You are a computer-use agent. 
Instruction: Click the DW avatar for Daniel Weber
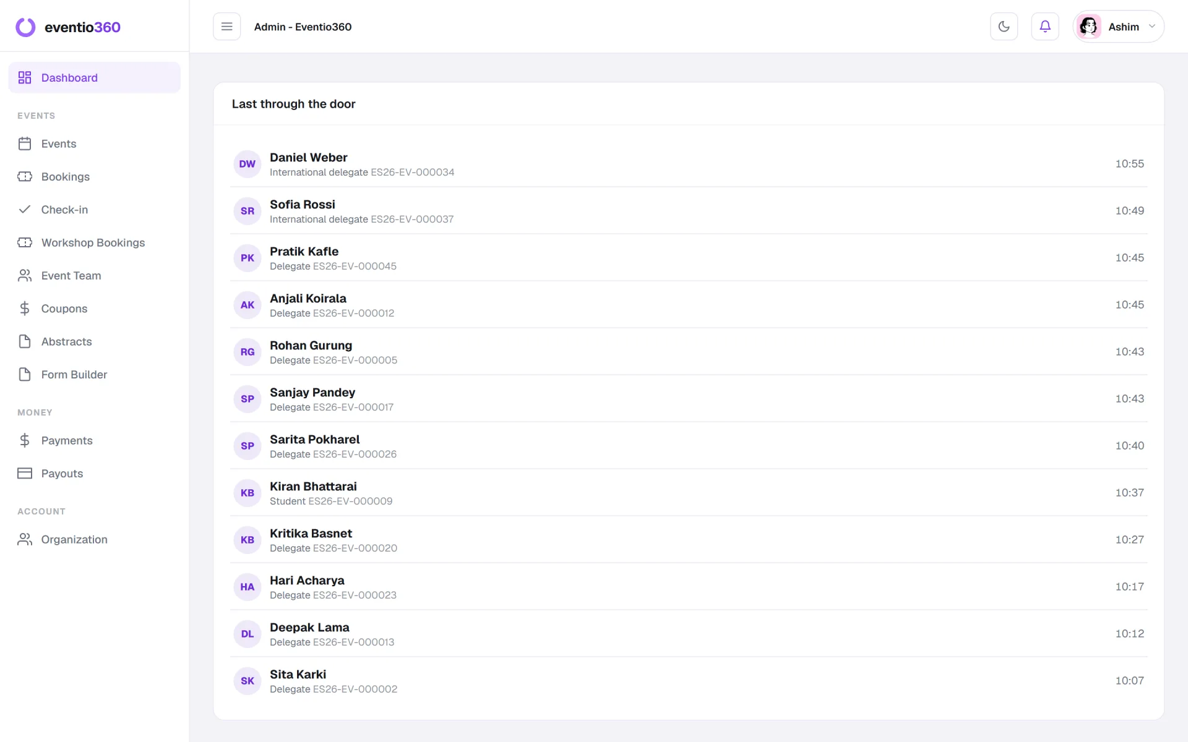point(247,164)
